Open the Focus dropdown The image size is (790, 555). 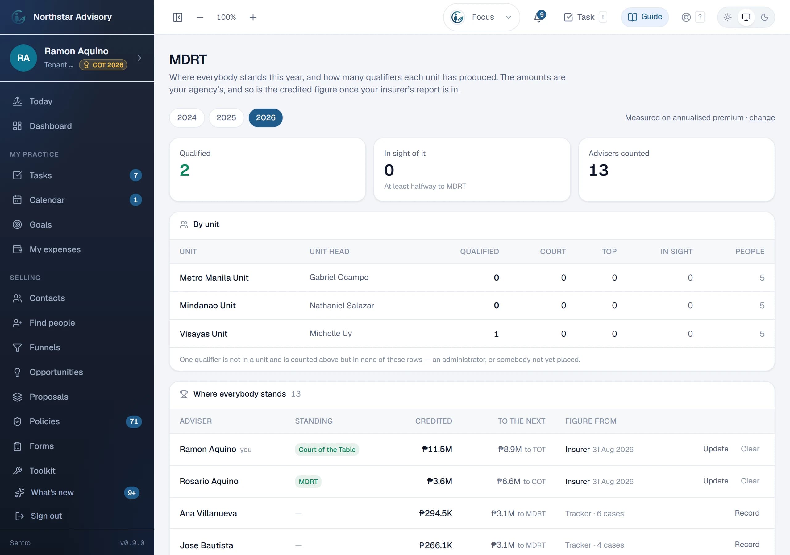(481, 17)
